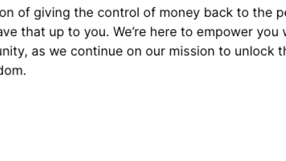Click on the word "empower"
286x161 pixels.
click(224, 33)
